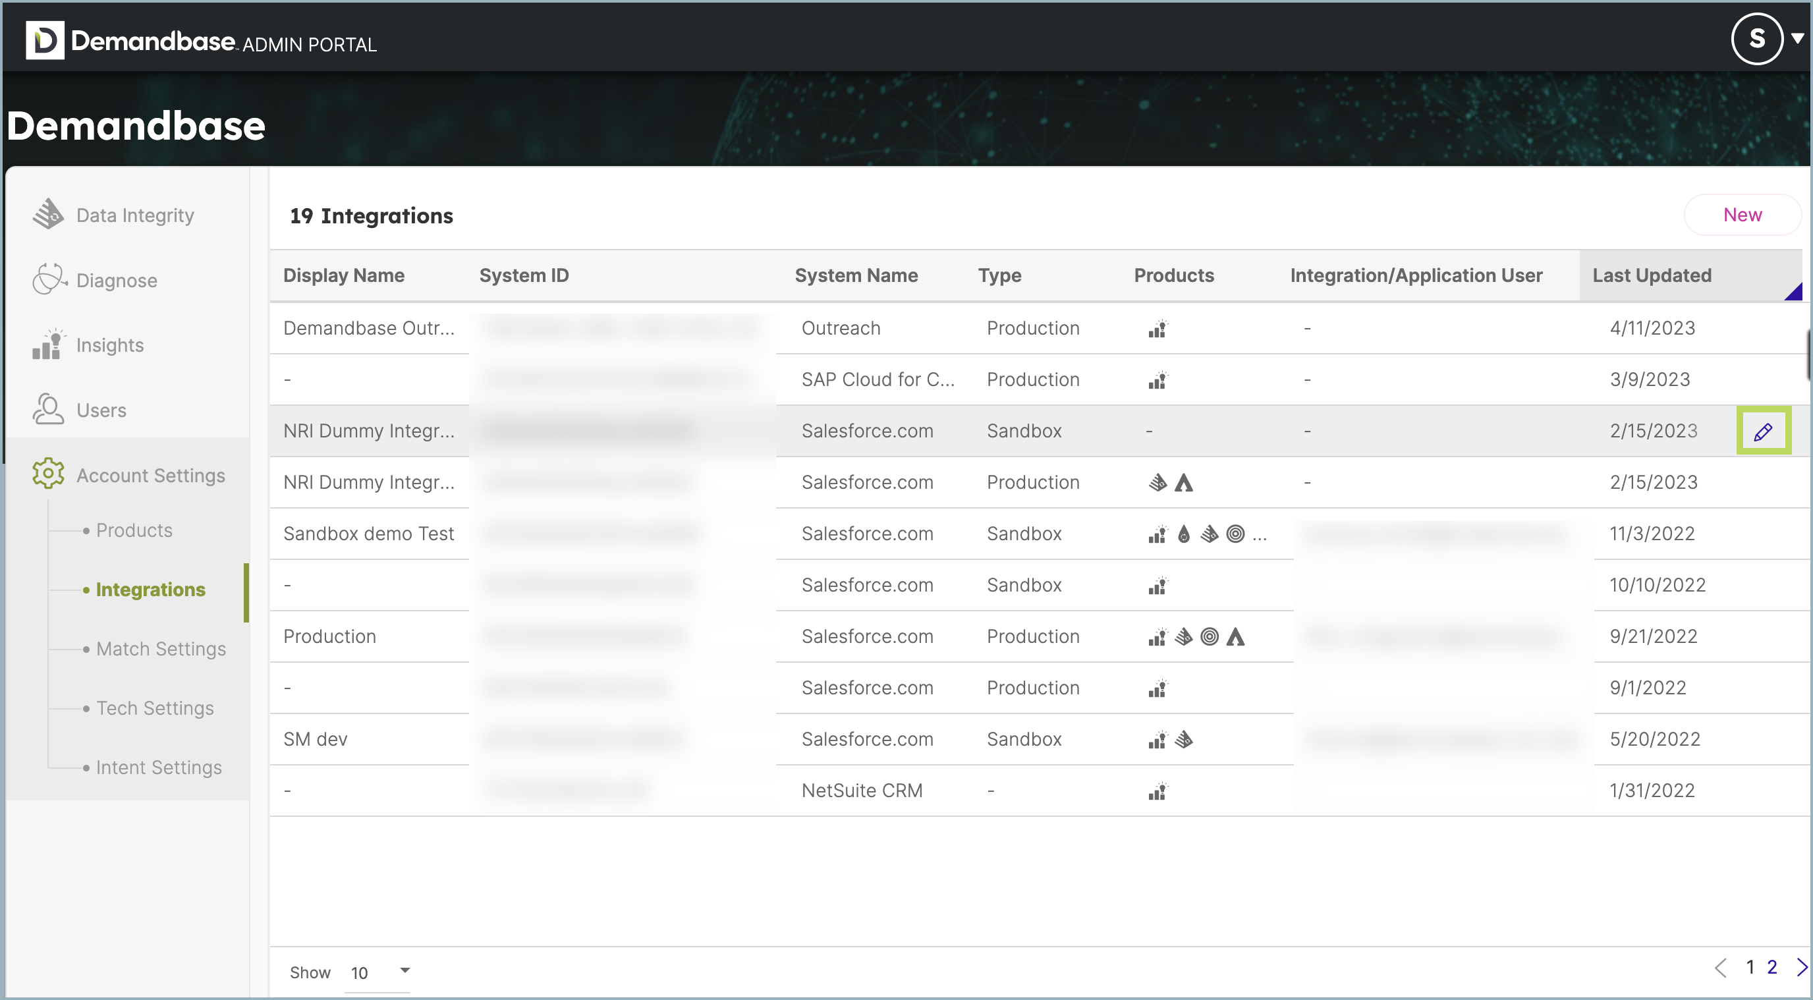Screen dimensions: 1813x1000
Task: Click next page arrow
Action: [x=1801, y=967]
